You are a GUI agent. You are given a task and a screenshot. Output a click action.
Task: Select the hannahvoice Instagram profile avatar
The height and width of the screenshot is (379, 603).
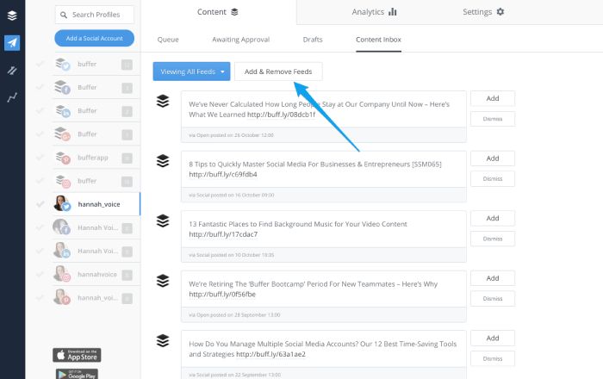point(61,274)
